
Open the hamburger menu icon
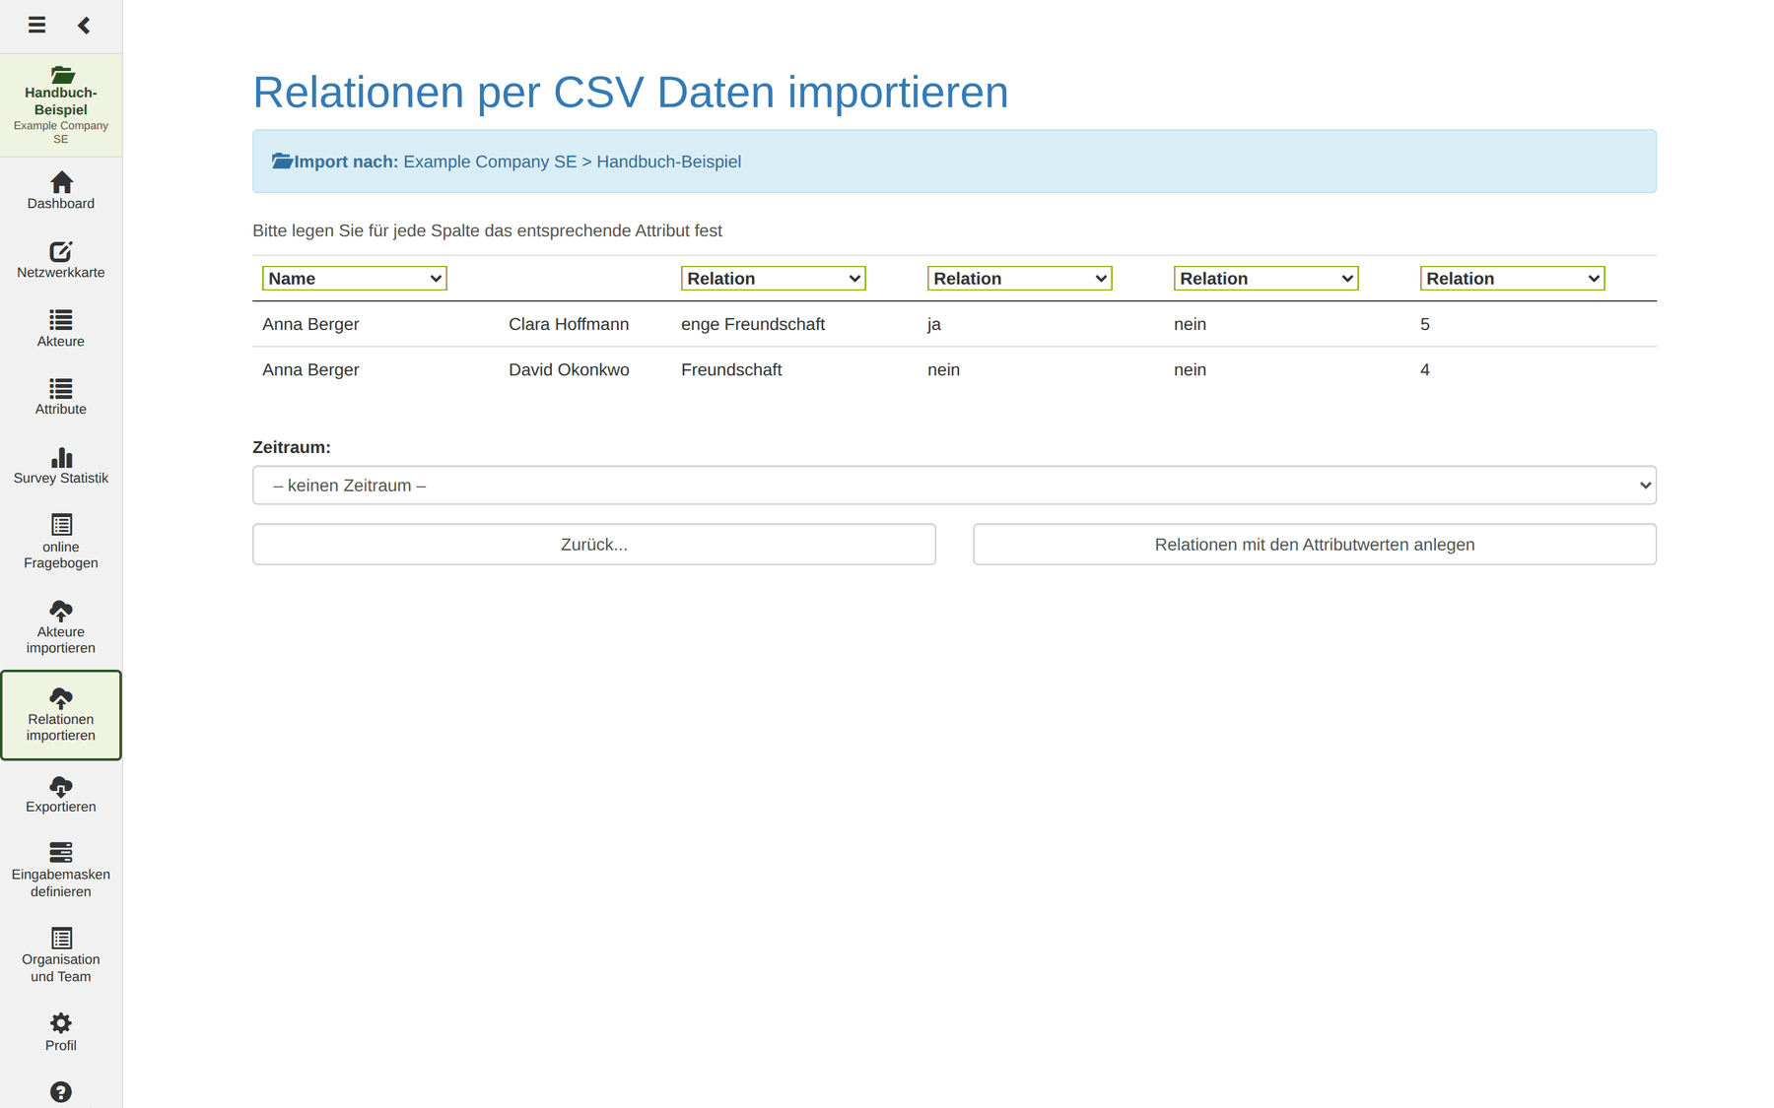(36, 25)
